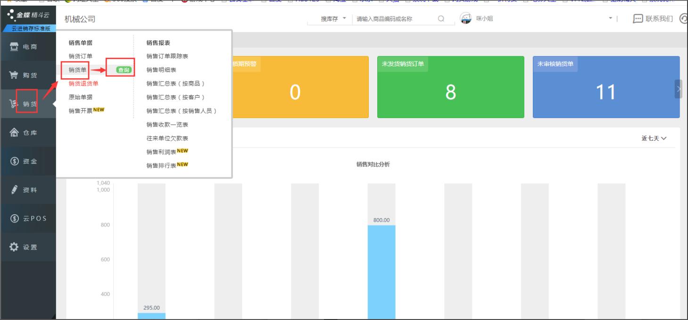Click the search magnifier icon
The width and height of the screenshot is (688, 320).
tap(441, 19)
